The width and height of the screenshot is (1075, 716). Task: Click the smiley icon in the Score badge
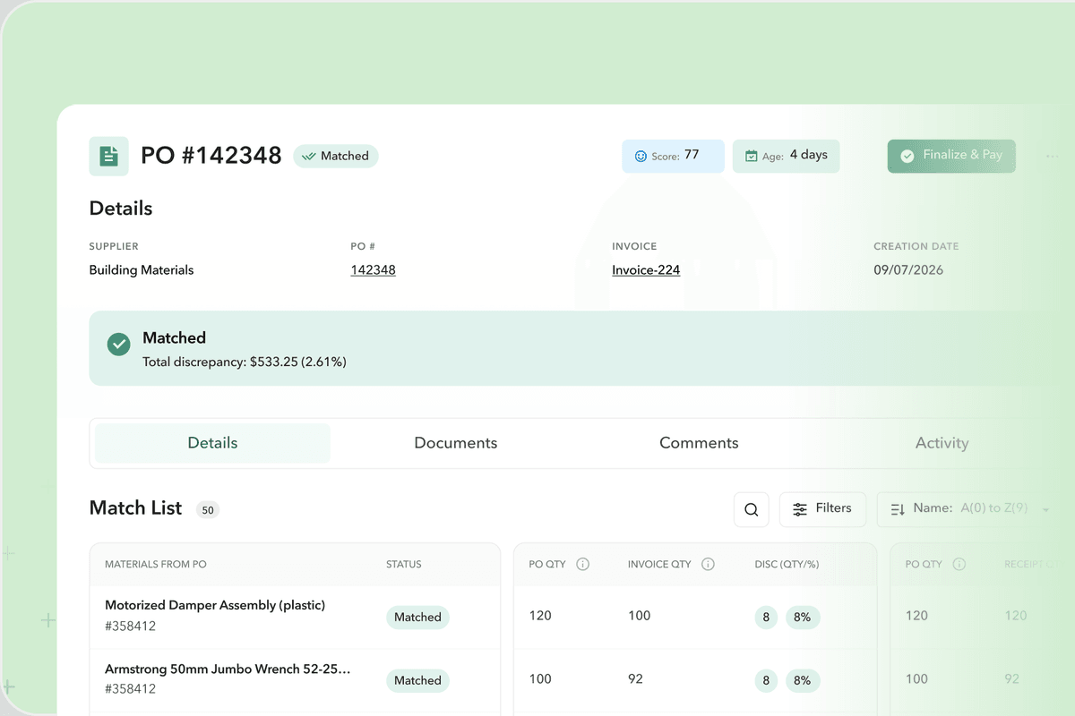click(x=641, y=156)
